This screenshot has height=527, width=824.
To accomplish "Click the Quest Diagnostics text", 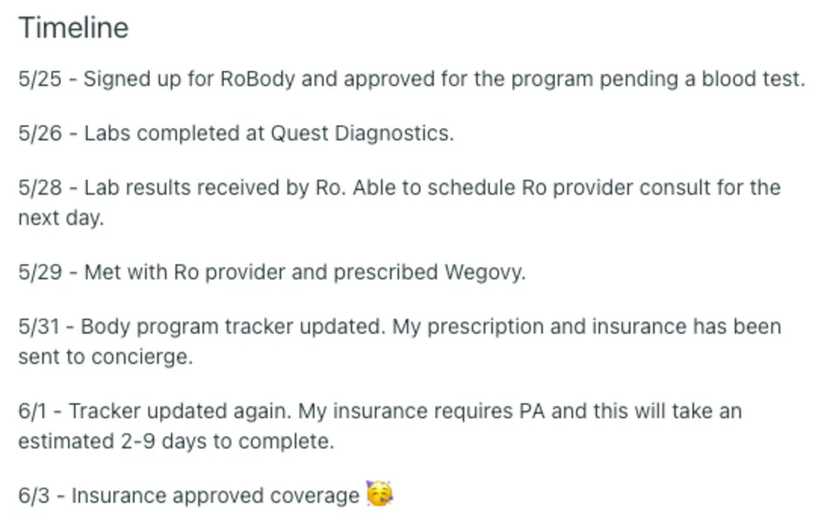I will tap(362, 133).
